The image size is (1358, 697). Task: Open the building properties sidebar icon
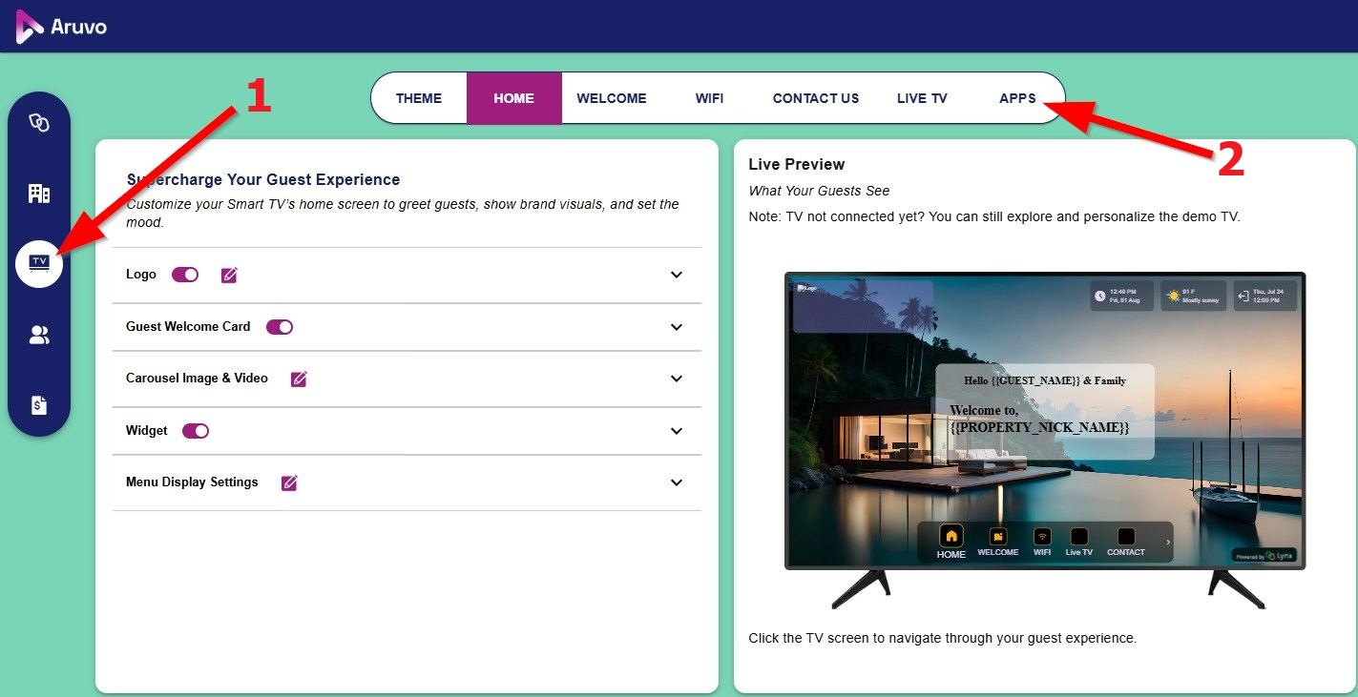click(39, 194)
